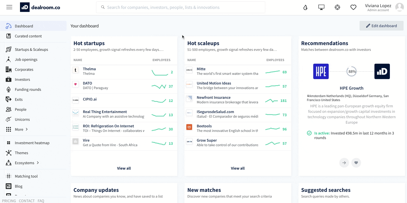This screenshot has height=203, width=407.
Task: Open ROI: Refrigeration On Internet row
Action: coord(124,129)
